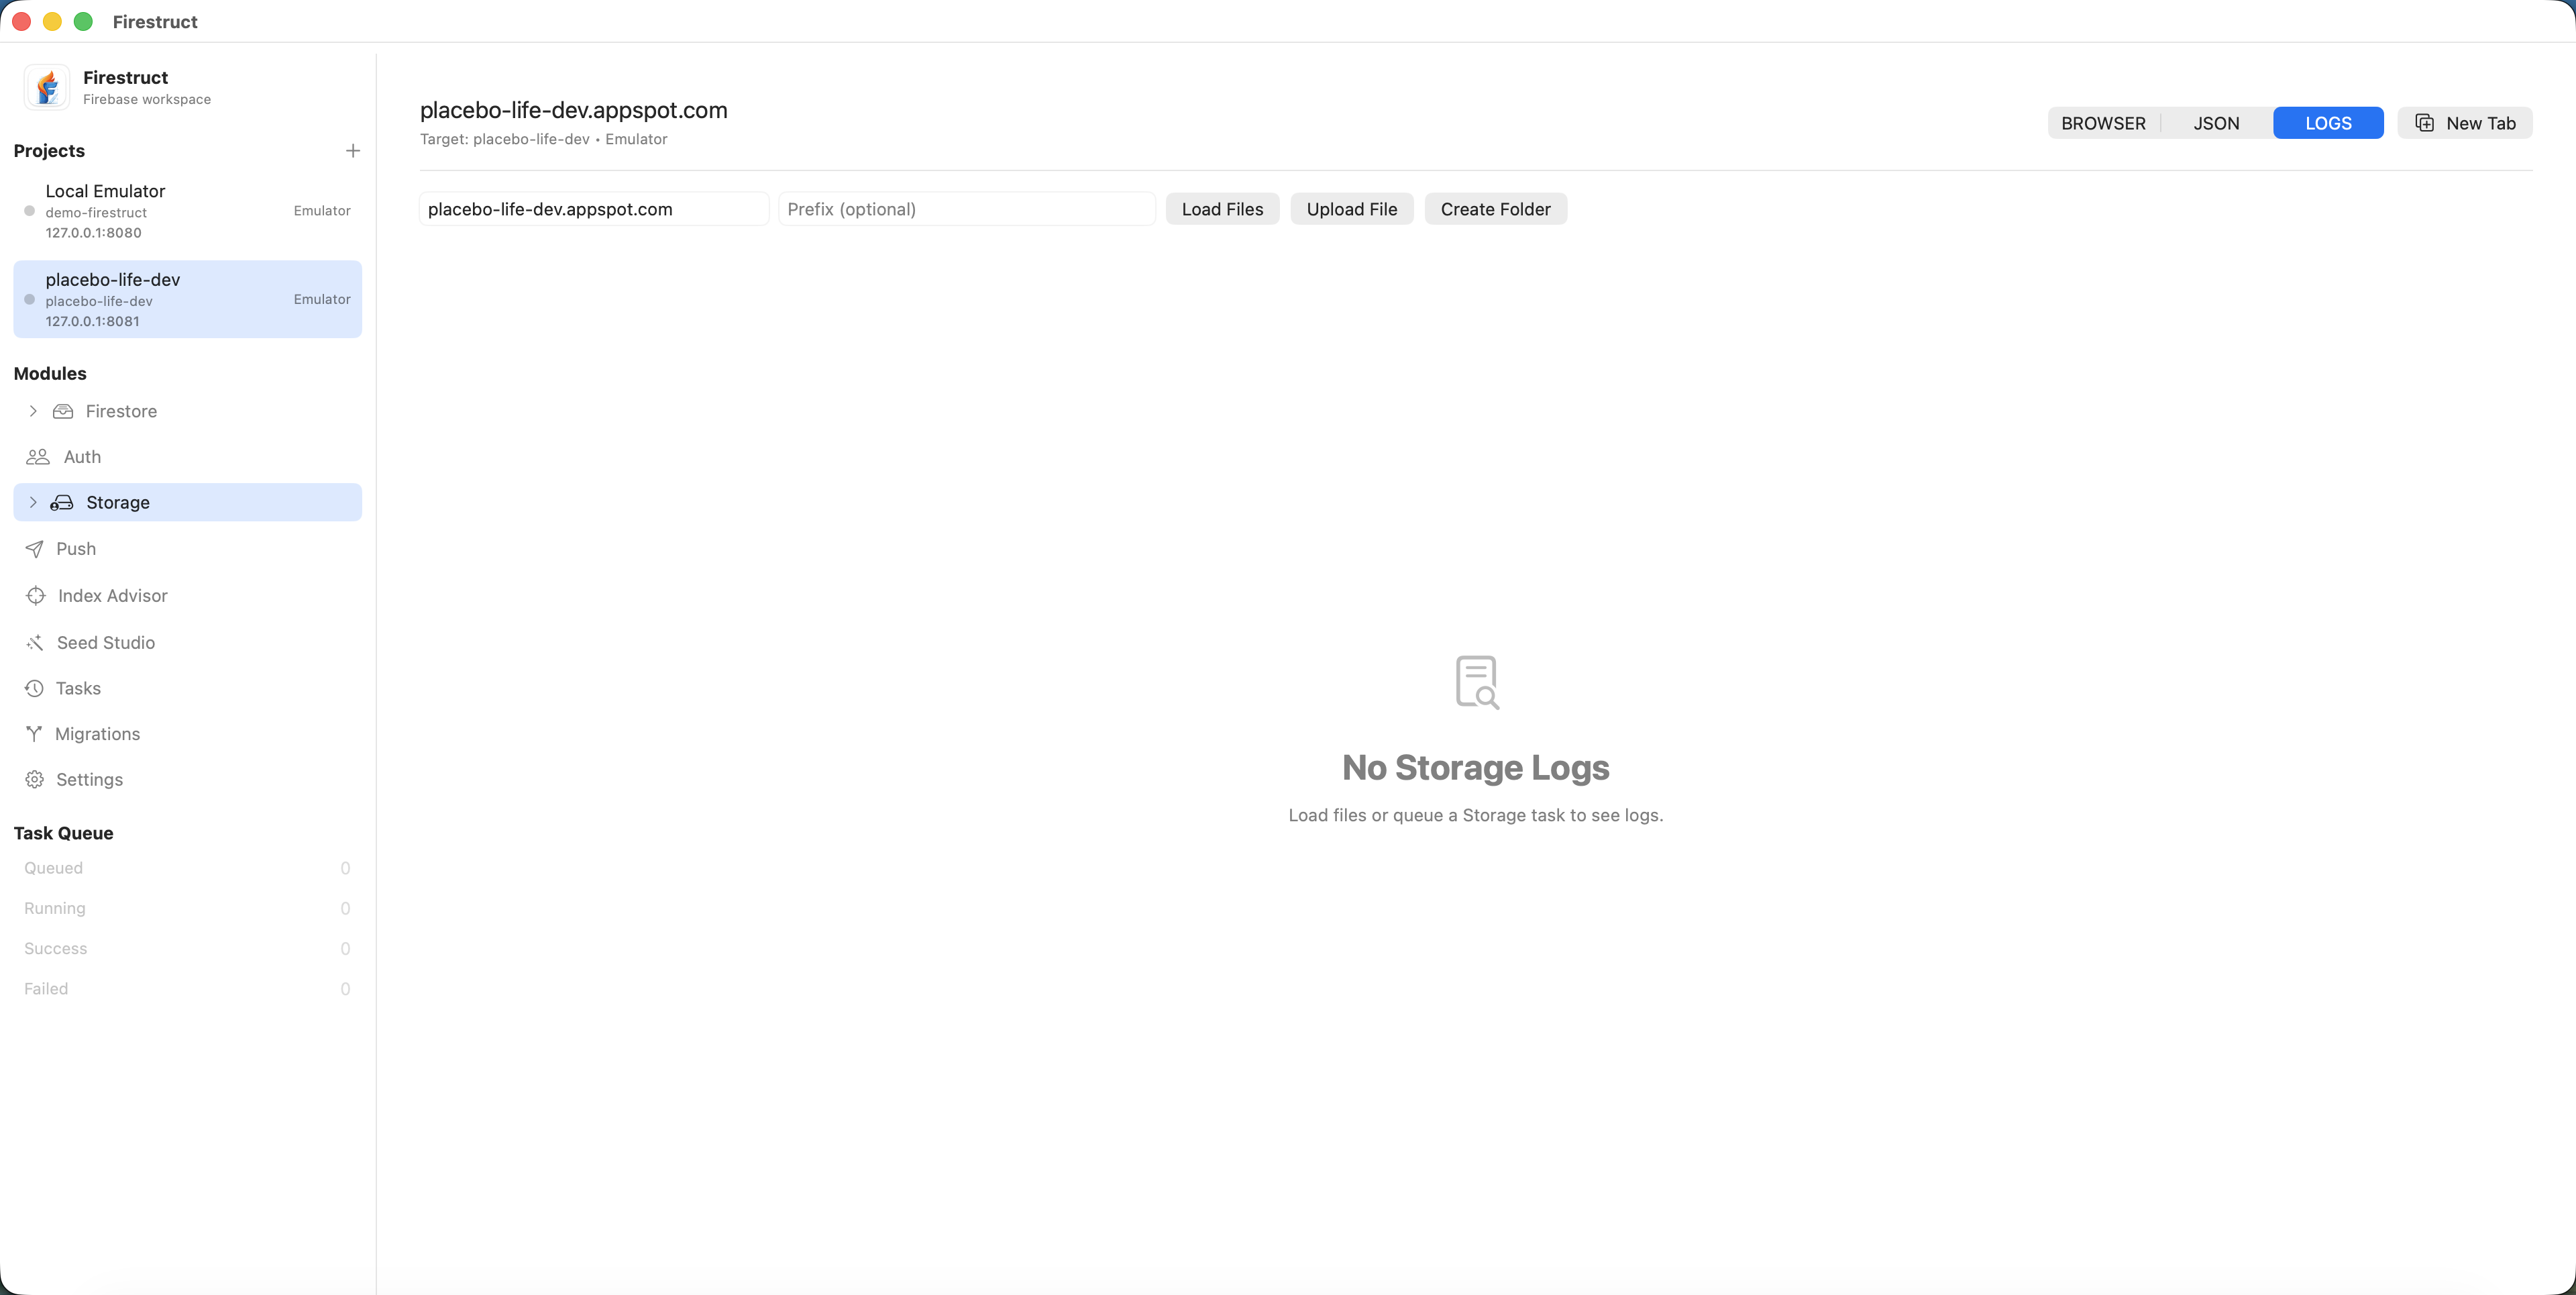Switch to the JSON tab
This screenshot has height=1295, width=2576.
[2216, 122]
